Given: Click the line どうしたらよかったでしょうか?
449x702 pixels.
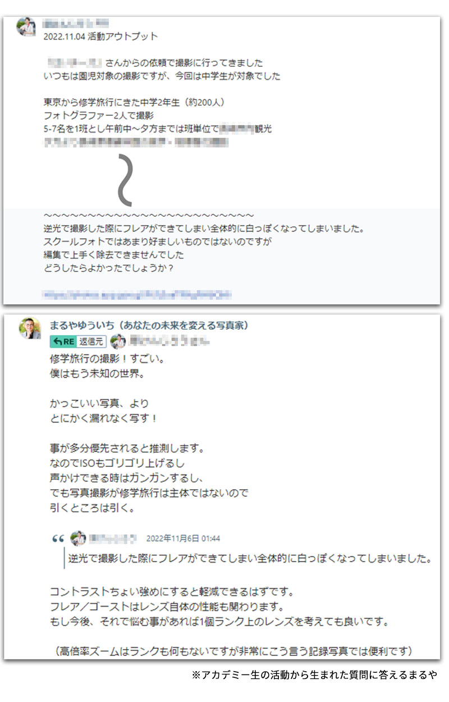Looking at the screenshot, I should click(108, 268).
